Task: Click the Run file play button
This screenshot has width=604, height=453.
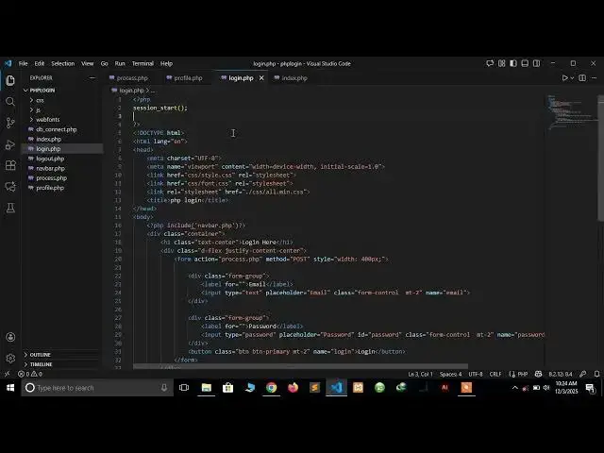Action: 564,77
